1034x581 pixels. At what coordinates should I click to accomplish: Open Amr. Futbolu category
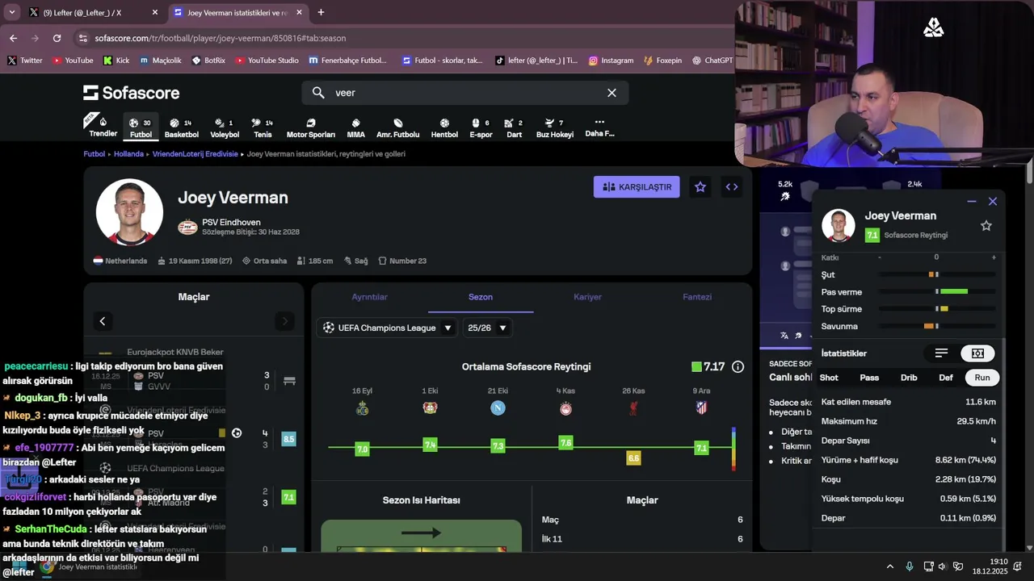398,127
